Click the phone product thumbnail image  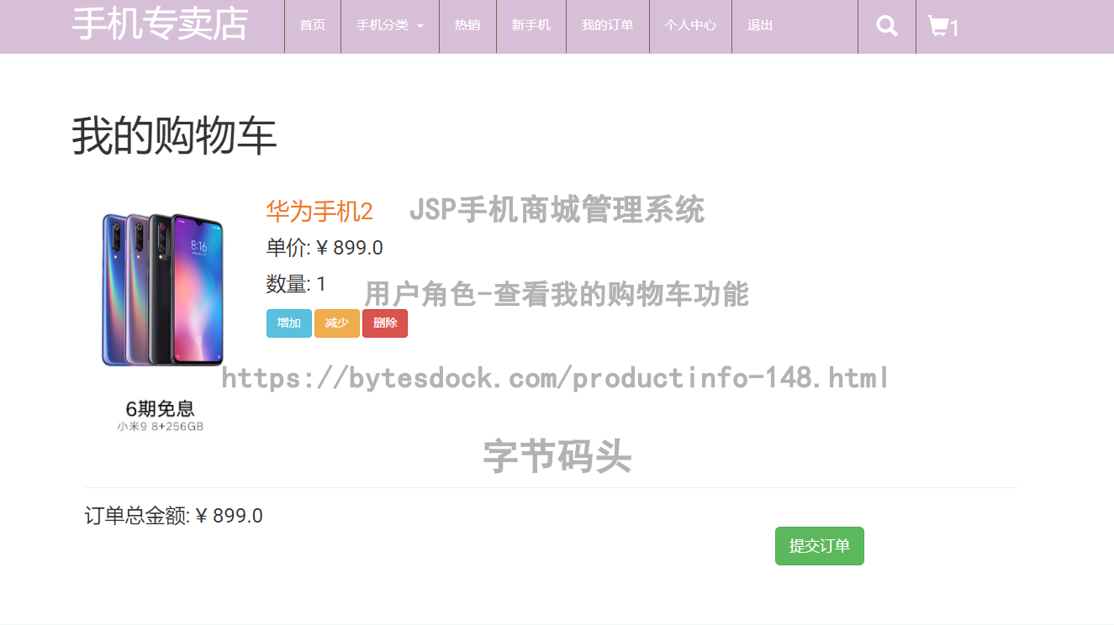pos(161,322)
